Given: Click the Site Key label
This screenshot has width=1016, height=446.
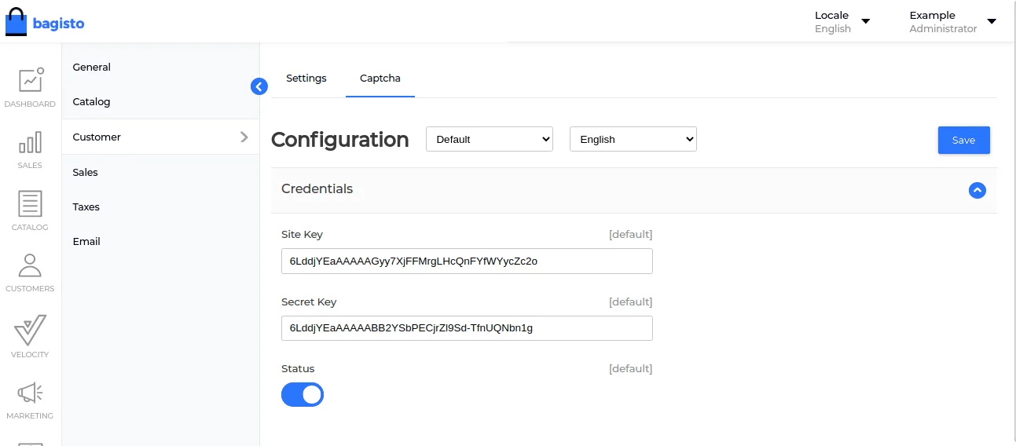Looking at the screenshot, I should pos(303,235).
